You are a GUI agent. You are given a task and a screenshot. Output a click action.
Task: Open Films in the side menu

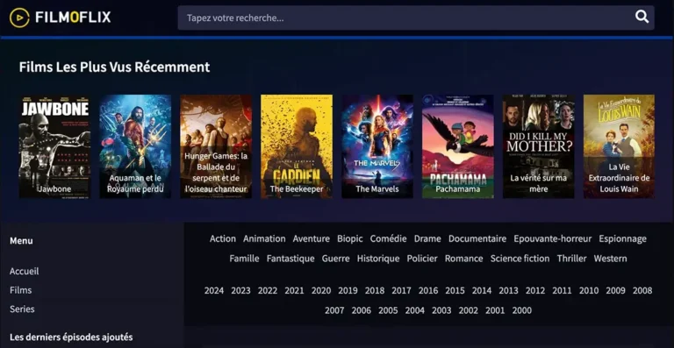(x=21, y=290)
